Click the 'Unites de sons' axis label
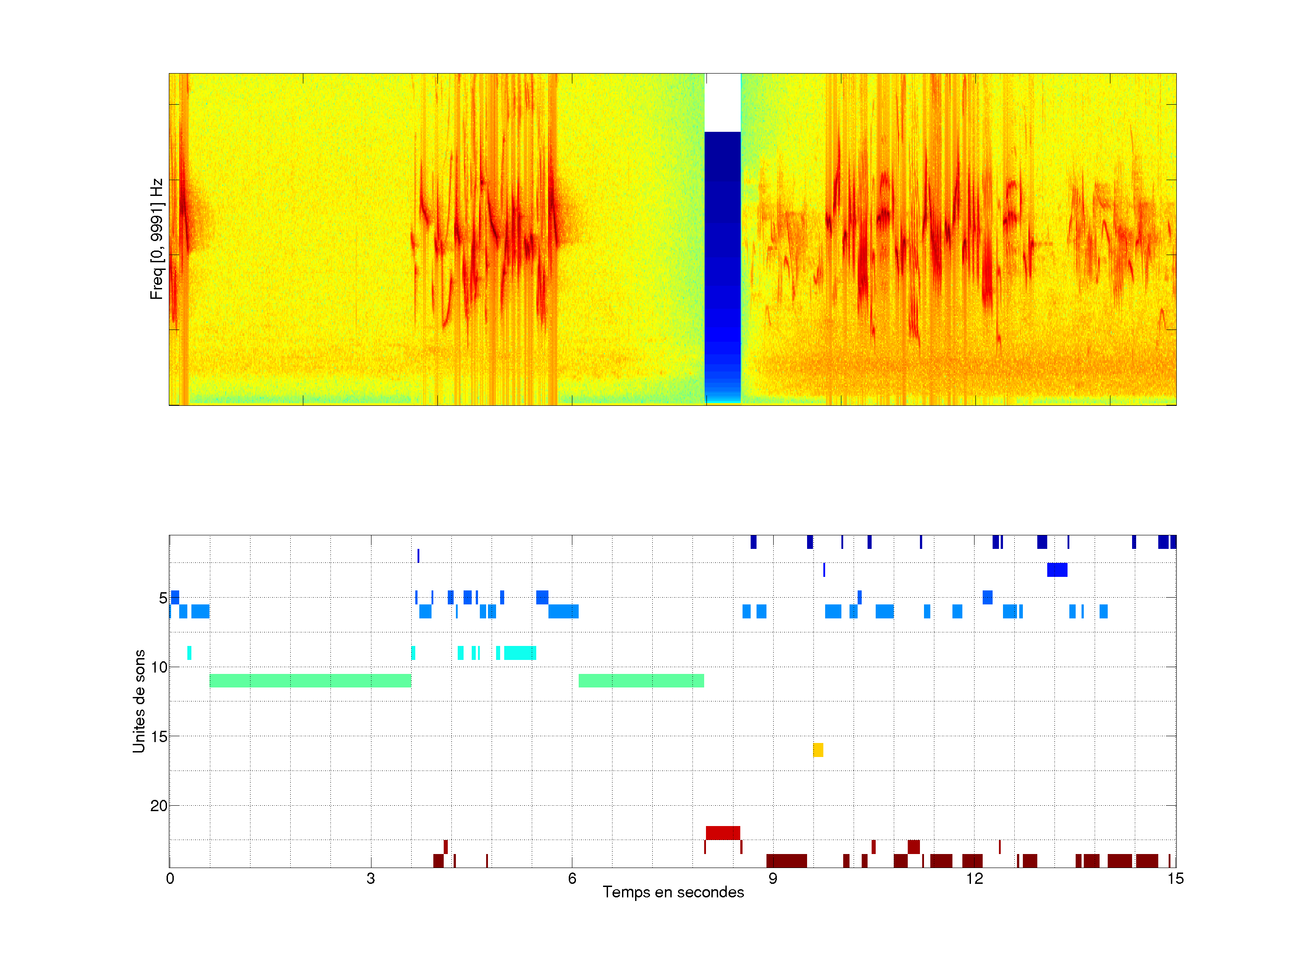 pos(139,701)
